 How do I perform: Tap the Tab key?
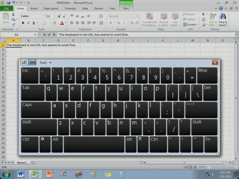point(33,93)
